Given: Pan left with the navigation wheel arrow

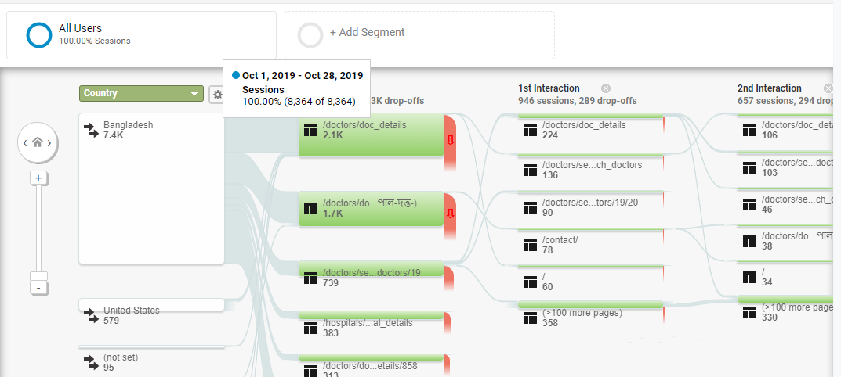Looking at the screenshot, I should (x=24, y=143).
